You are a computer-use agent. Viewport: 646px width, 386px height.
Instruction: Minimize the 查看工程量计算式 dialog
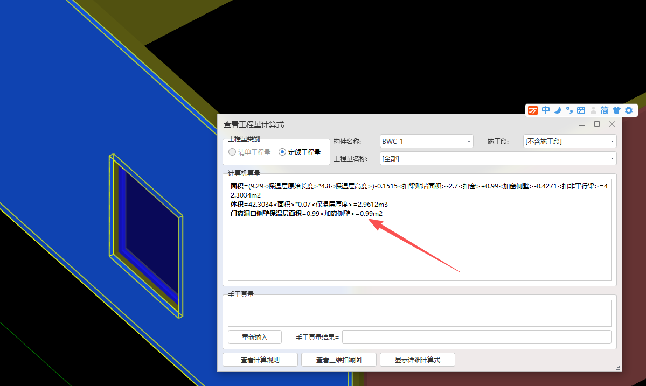[582, 124]
